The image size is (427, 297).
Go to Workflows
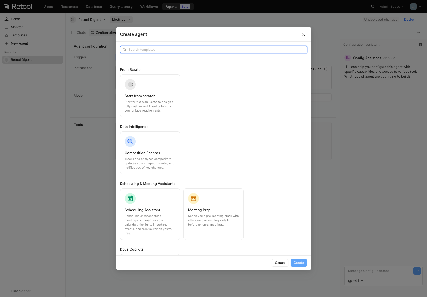tap(149, 7)
